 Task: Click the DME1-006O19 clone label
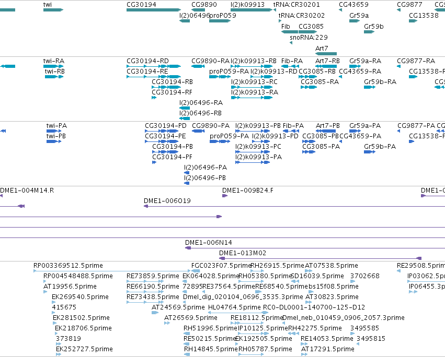coord(167,201)
